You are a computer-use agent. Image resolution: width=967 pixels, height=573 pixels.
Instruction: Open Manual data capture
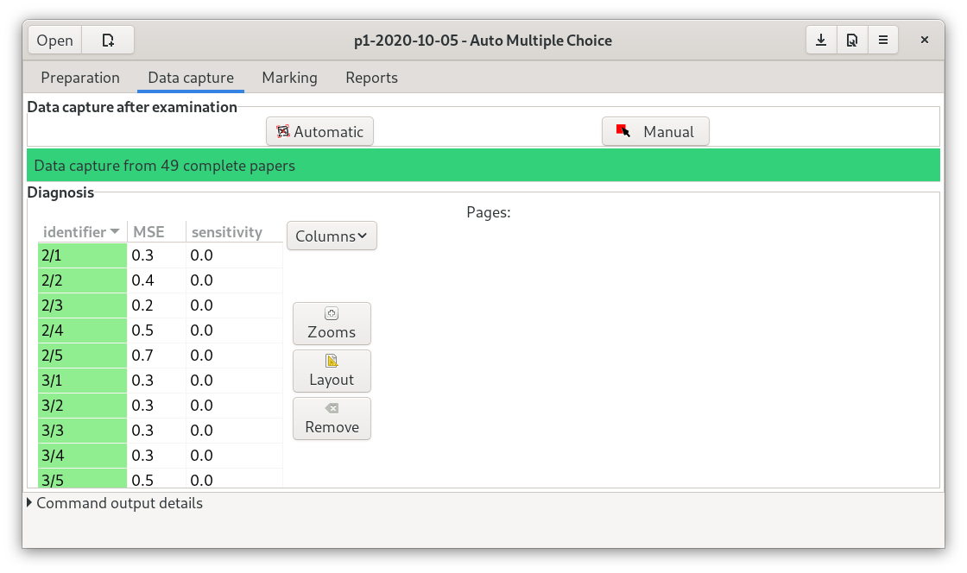point(655,132)
